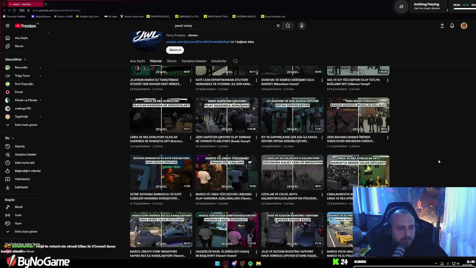
Task: Select the Videolar channel tab
Action: [156, 61]
